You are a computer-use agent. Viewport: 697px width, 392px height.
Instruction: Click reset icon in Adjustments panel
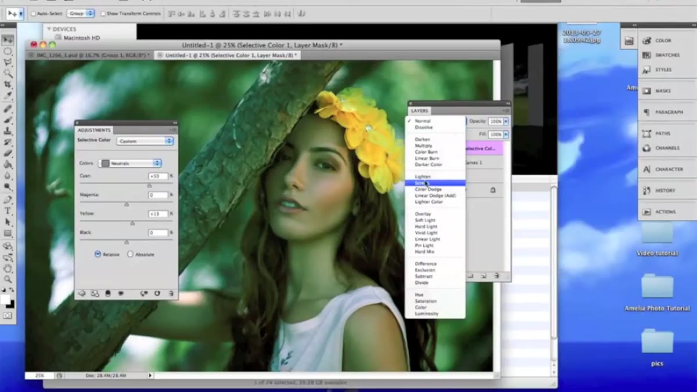click(x=157, y=293)
